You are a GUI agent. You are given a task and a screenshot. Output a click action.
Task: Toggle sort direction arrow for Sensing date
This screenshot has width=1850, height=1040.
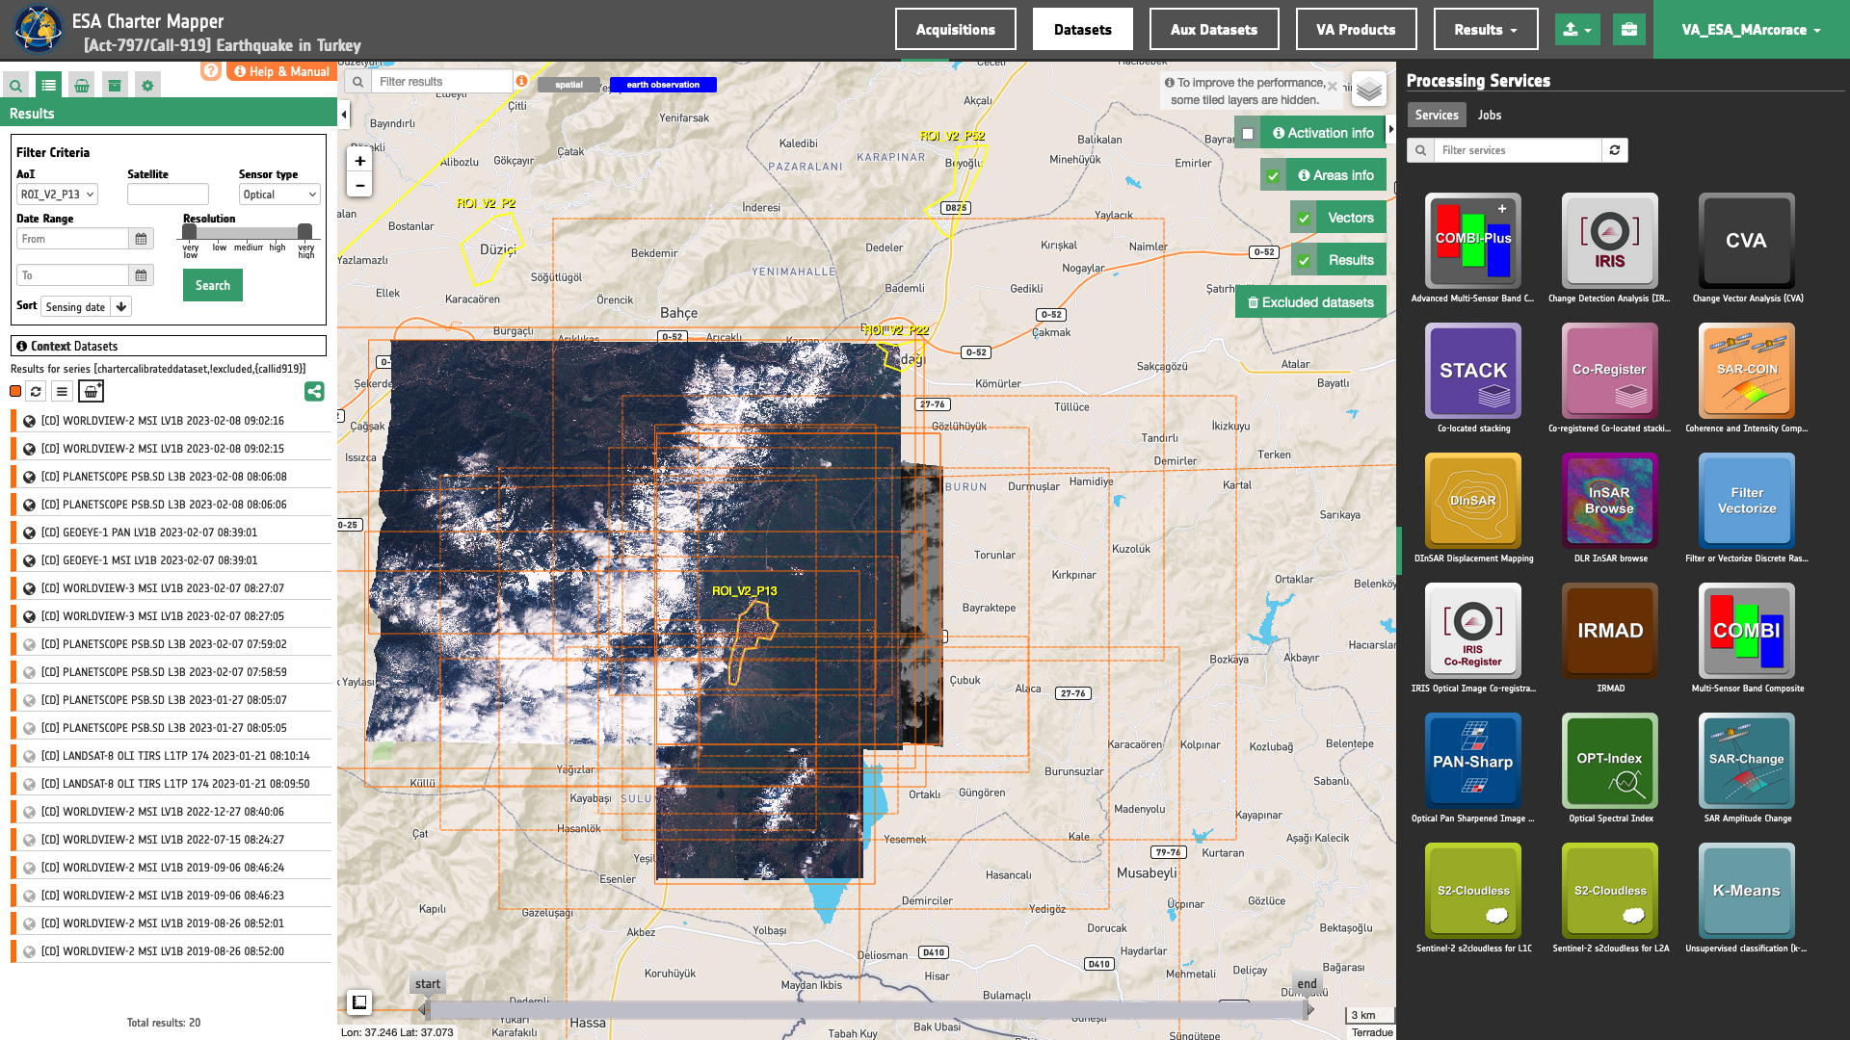(x=121, y=307)
